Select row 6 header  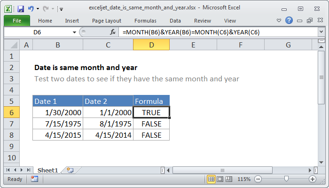click(12, 112)
